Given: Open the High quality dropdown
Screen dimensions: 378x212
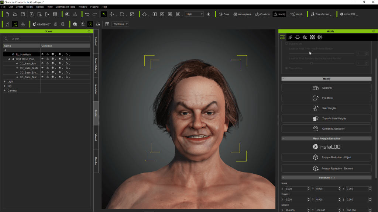Looking at the screenshot, I should click(x=194, y=14).
